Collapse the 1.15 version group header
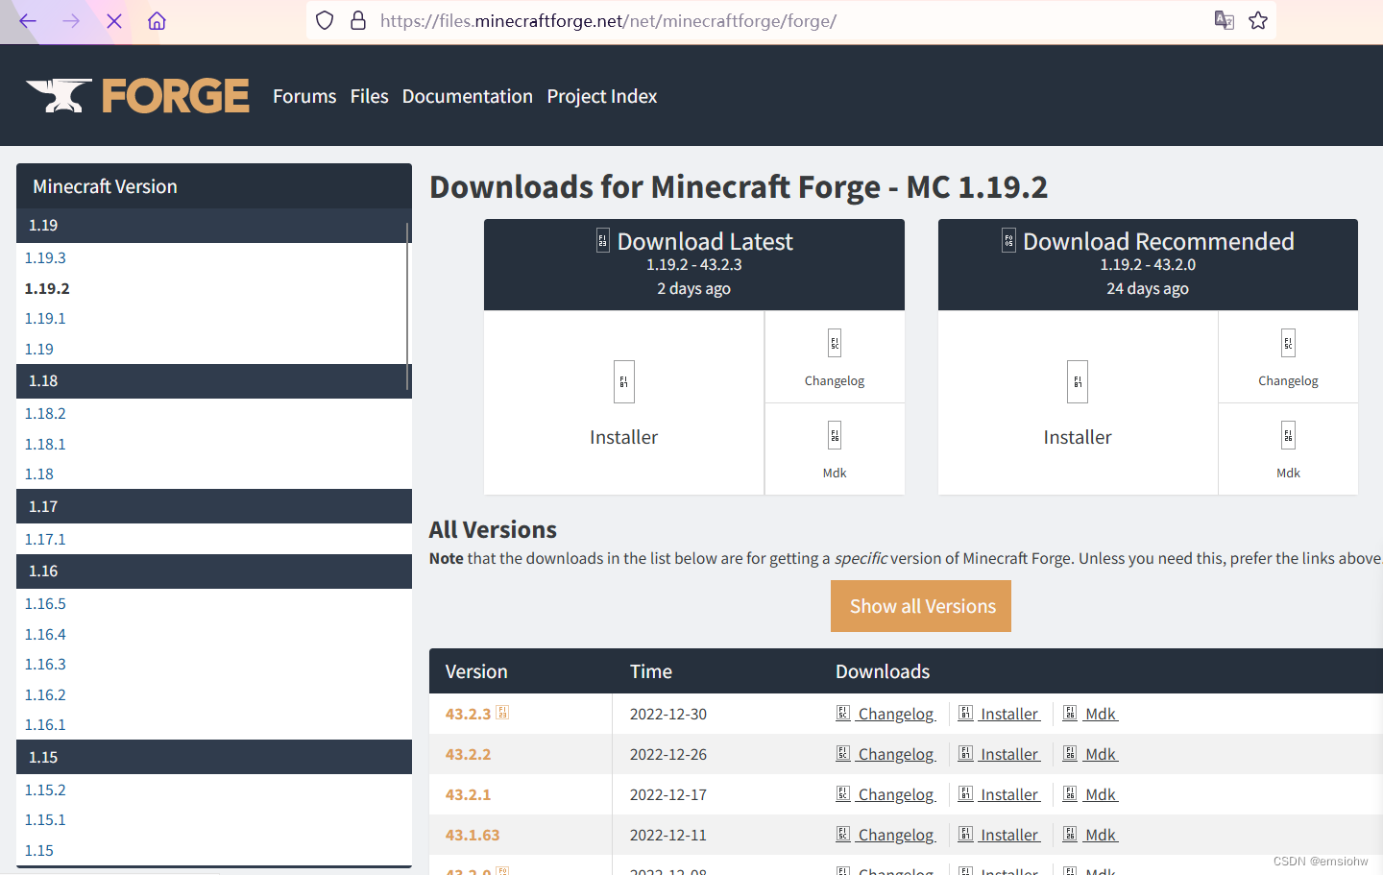This screenshot has width=1383, height=875. [x=214, y=757]
